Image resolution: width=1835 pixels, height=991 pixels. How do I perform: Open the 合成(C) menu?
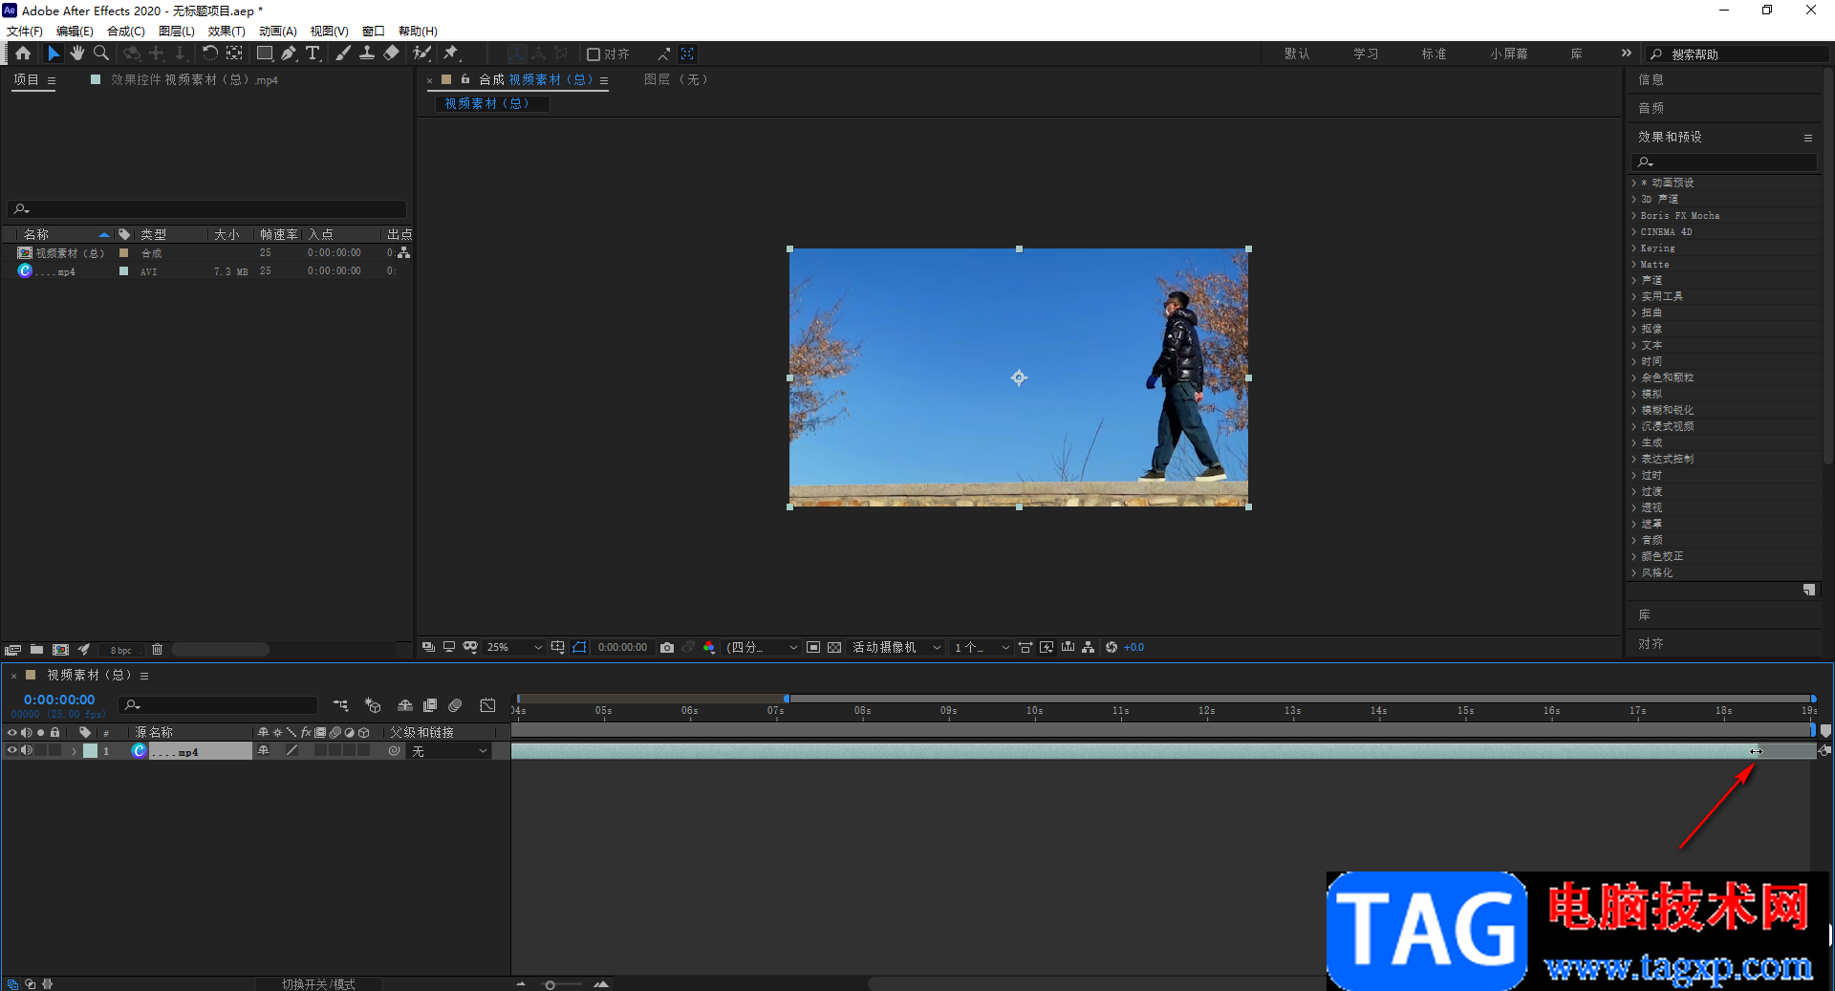(x=126, y=32)
